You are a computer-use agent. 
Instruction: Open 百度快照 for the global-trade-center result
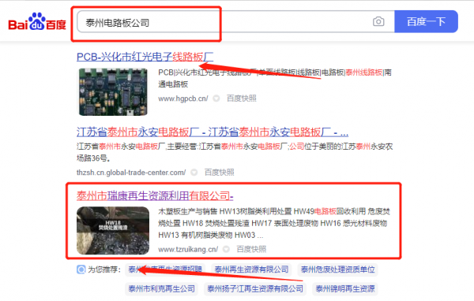point(219,173)
